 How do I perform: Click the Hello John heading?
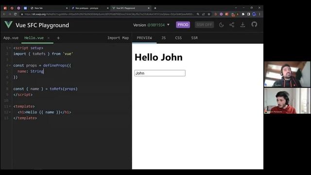click(158, 57)
